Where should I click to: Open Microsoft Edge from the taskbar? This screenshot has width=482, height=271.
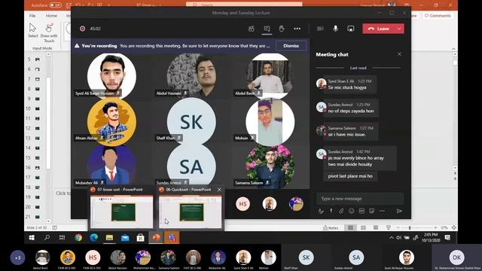coord(93,238)
